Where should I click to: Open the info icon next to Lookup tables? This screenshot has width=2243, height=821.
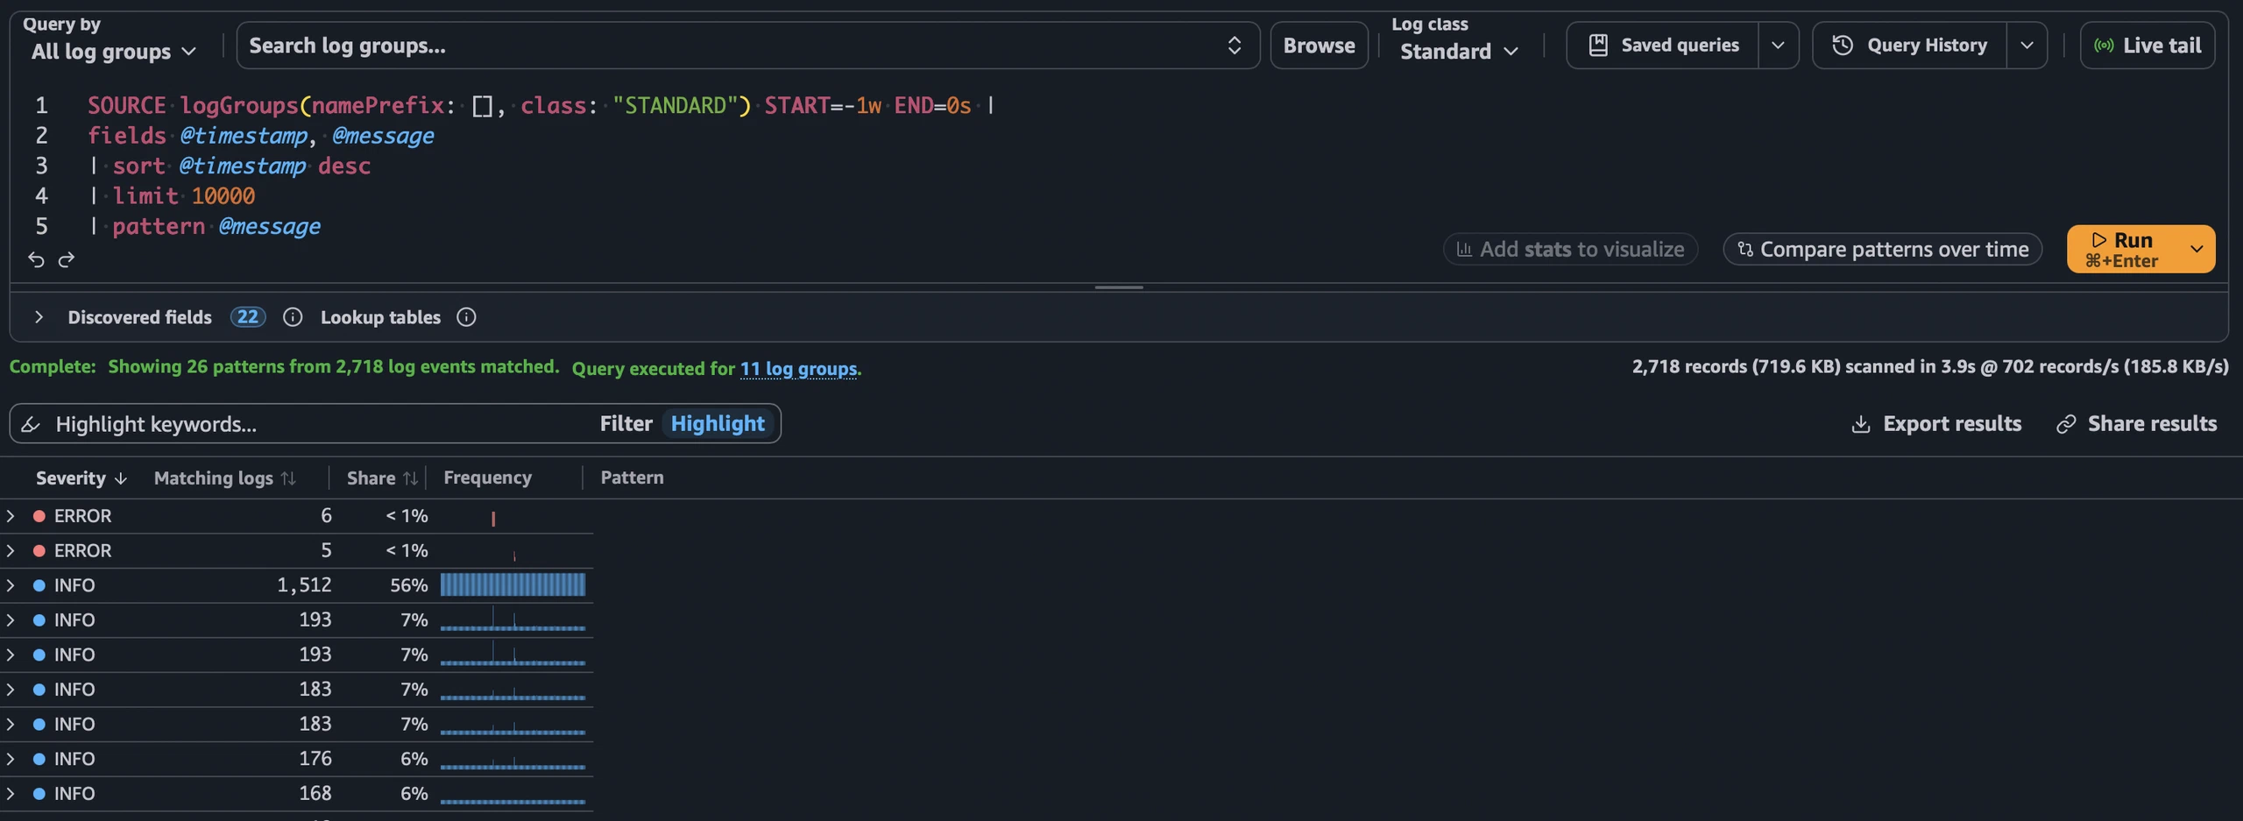(x=466, y=317)
